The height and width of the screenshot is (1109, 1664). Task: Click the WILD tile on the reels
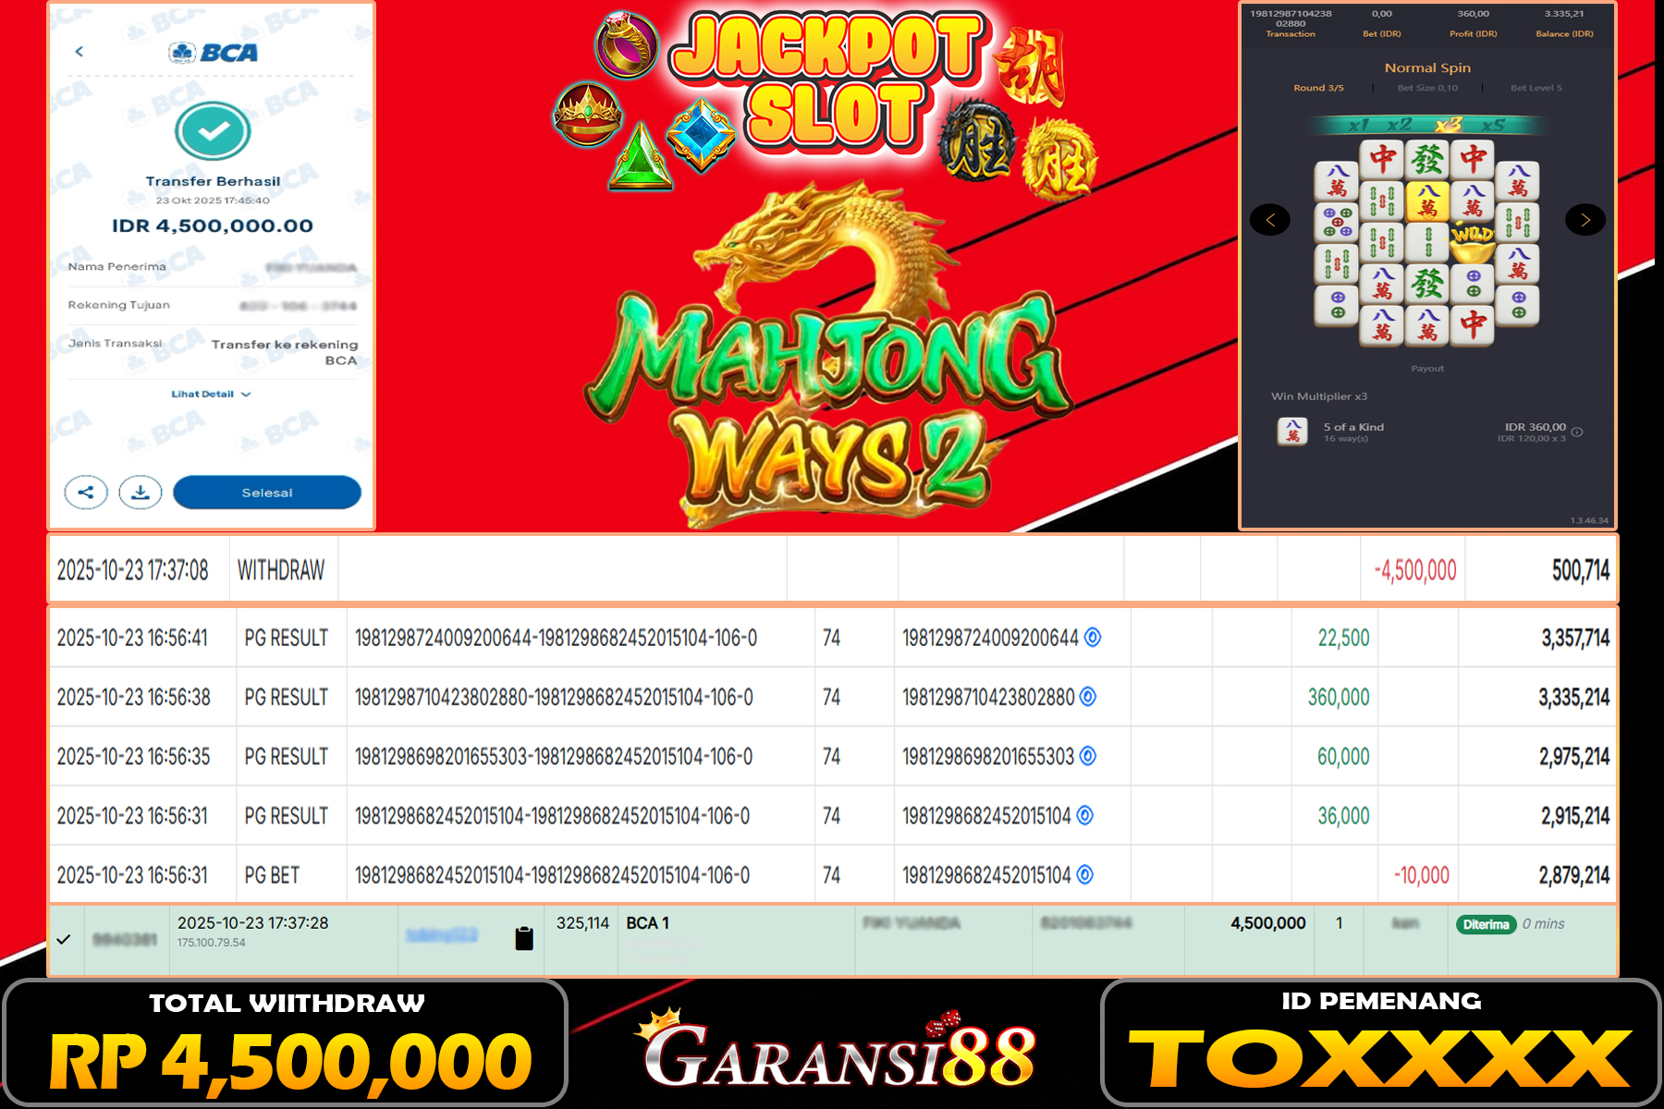pos(1473,236)
